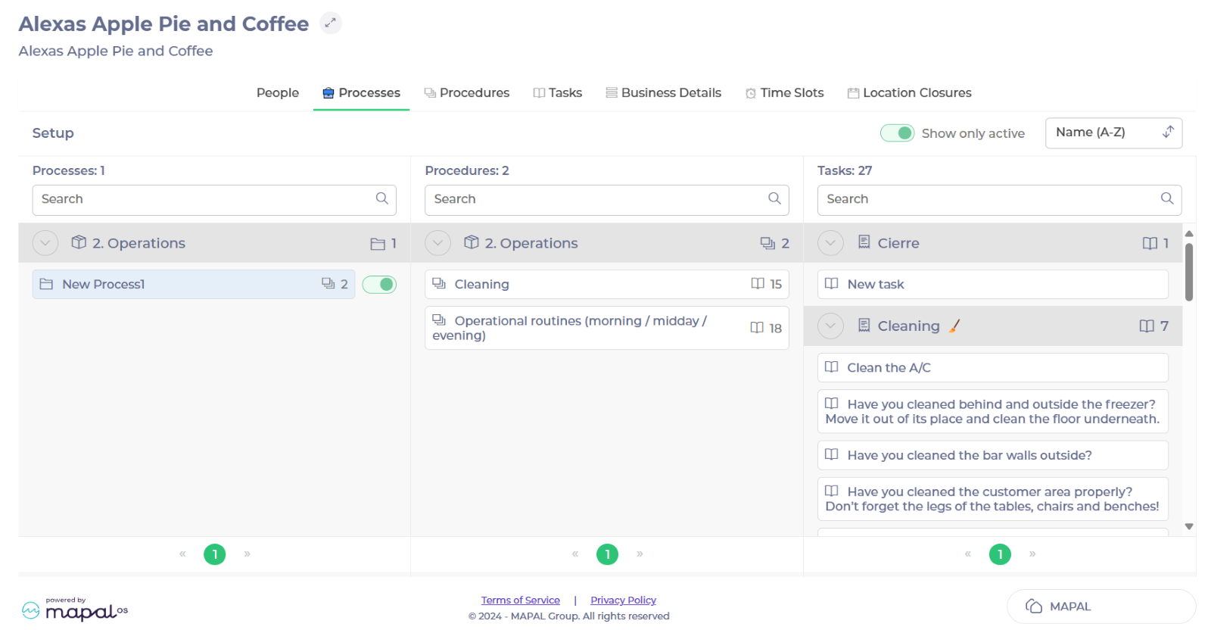The height and width of the screenshot is (630, 1211).
Task: Click the book icon beside New task
Action: [x=831, y=283]
